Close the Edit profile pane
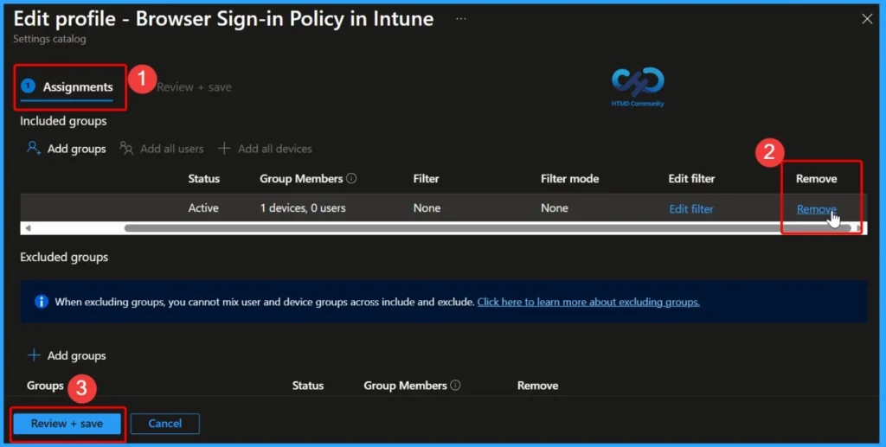886x447 pixels. point(867,19)
